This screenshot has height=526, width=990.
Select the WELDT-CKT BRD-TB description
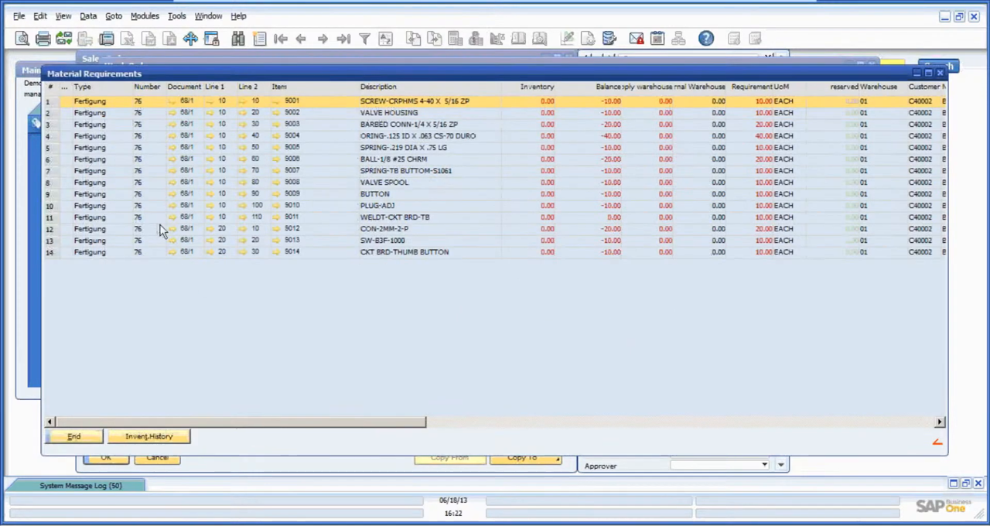click(394, 217)
